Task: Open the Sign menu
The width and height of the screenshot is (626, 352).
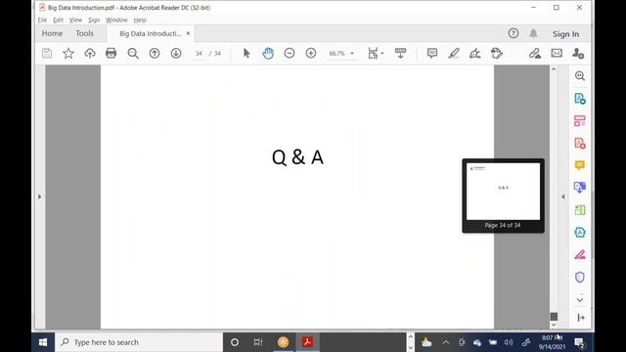Action: tap(94, 20)
